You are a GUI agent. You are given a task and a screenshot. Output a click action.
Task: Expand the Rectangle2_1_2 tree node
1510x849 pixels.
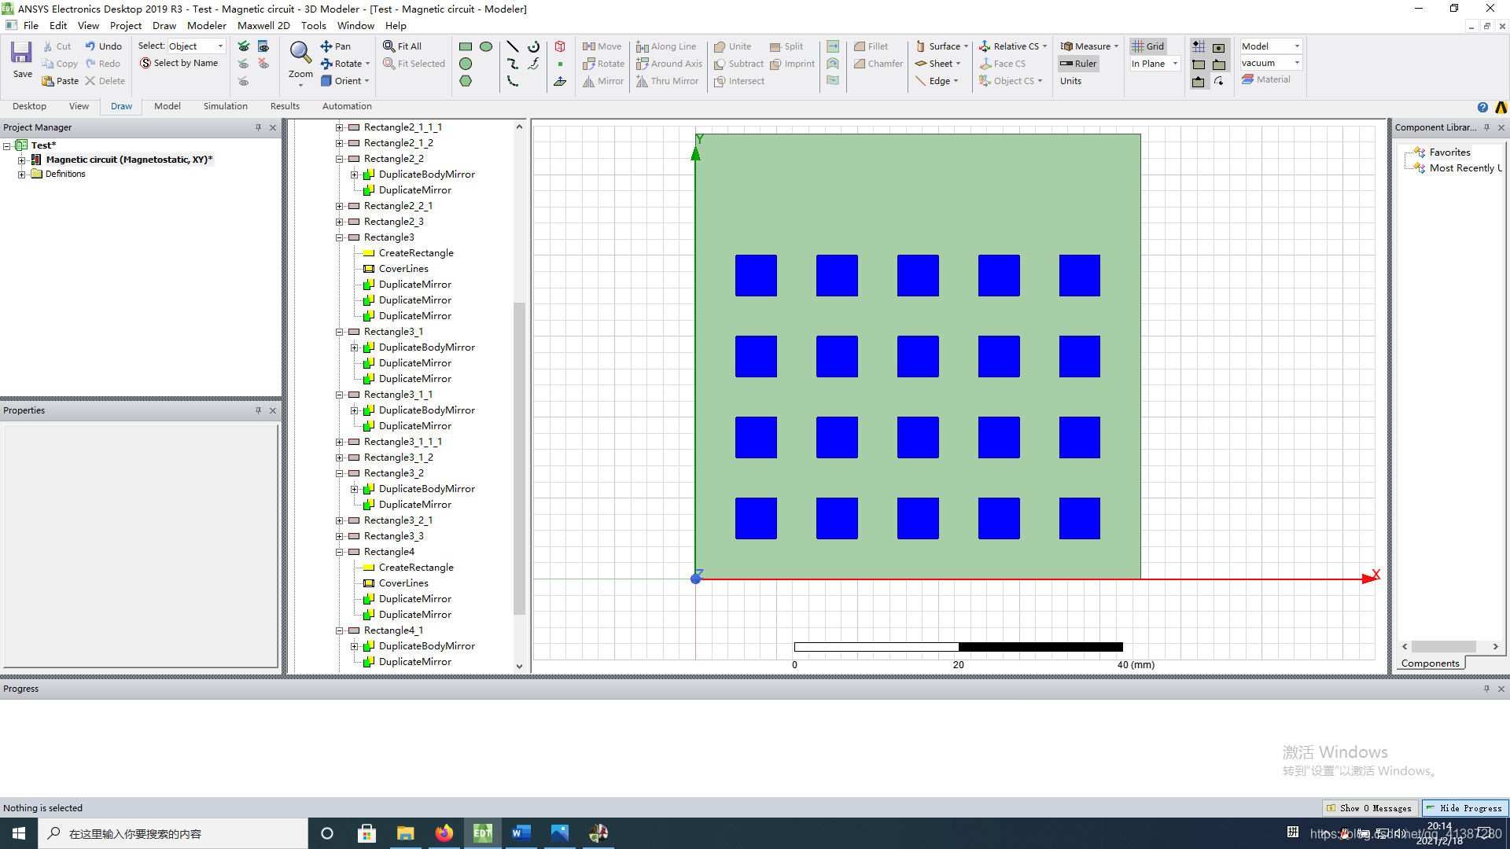tap(340, 143)
